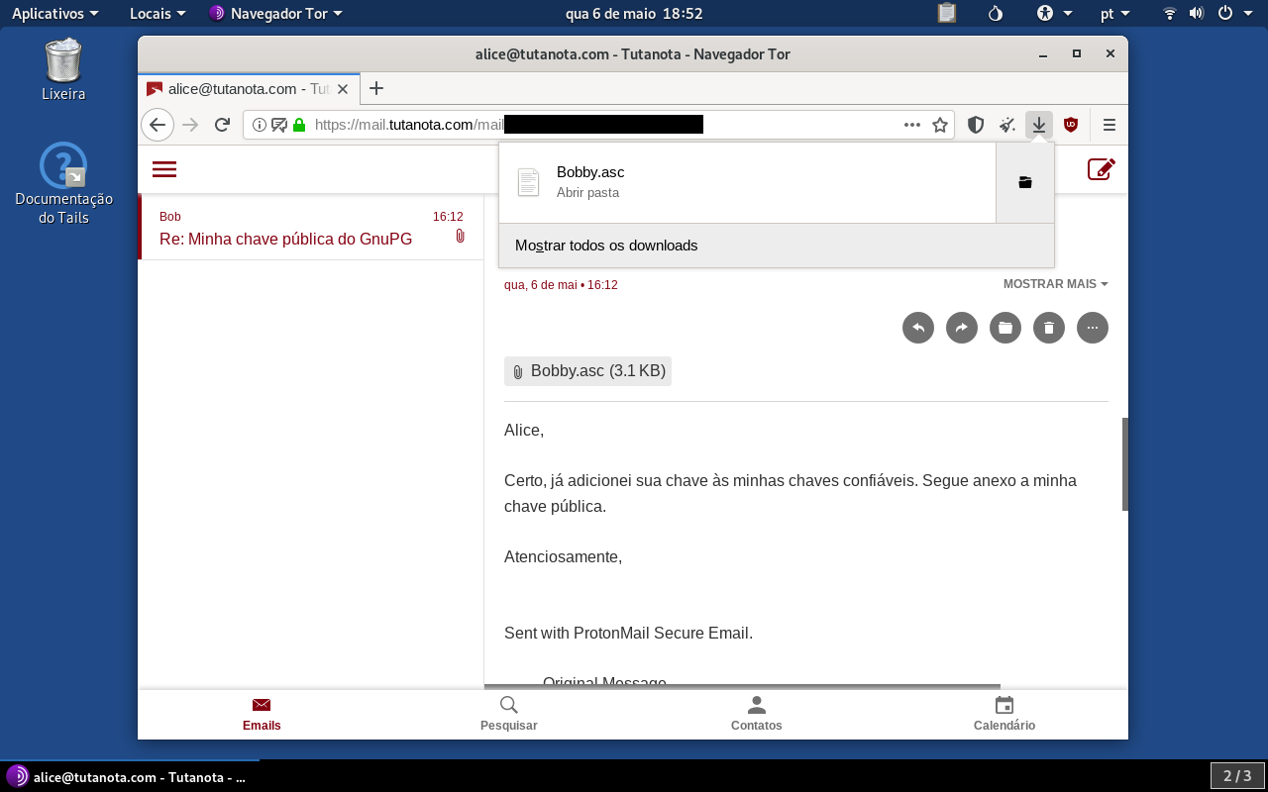1268x792 pixels.
Task: Open the accessibility menu
Action: pos(1054,14)
